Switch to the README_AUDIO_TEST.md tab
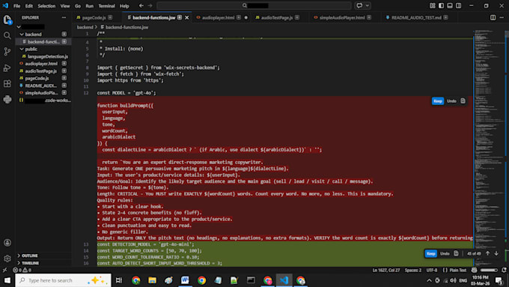509x287 pixels. (x=416, y=17)
